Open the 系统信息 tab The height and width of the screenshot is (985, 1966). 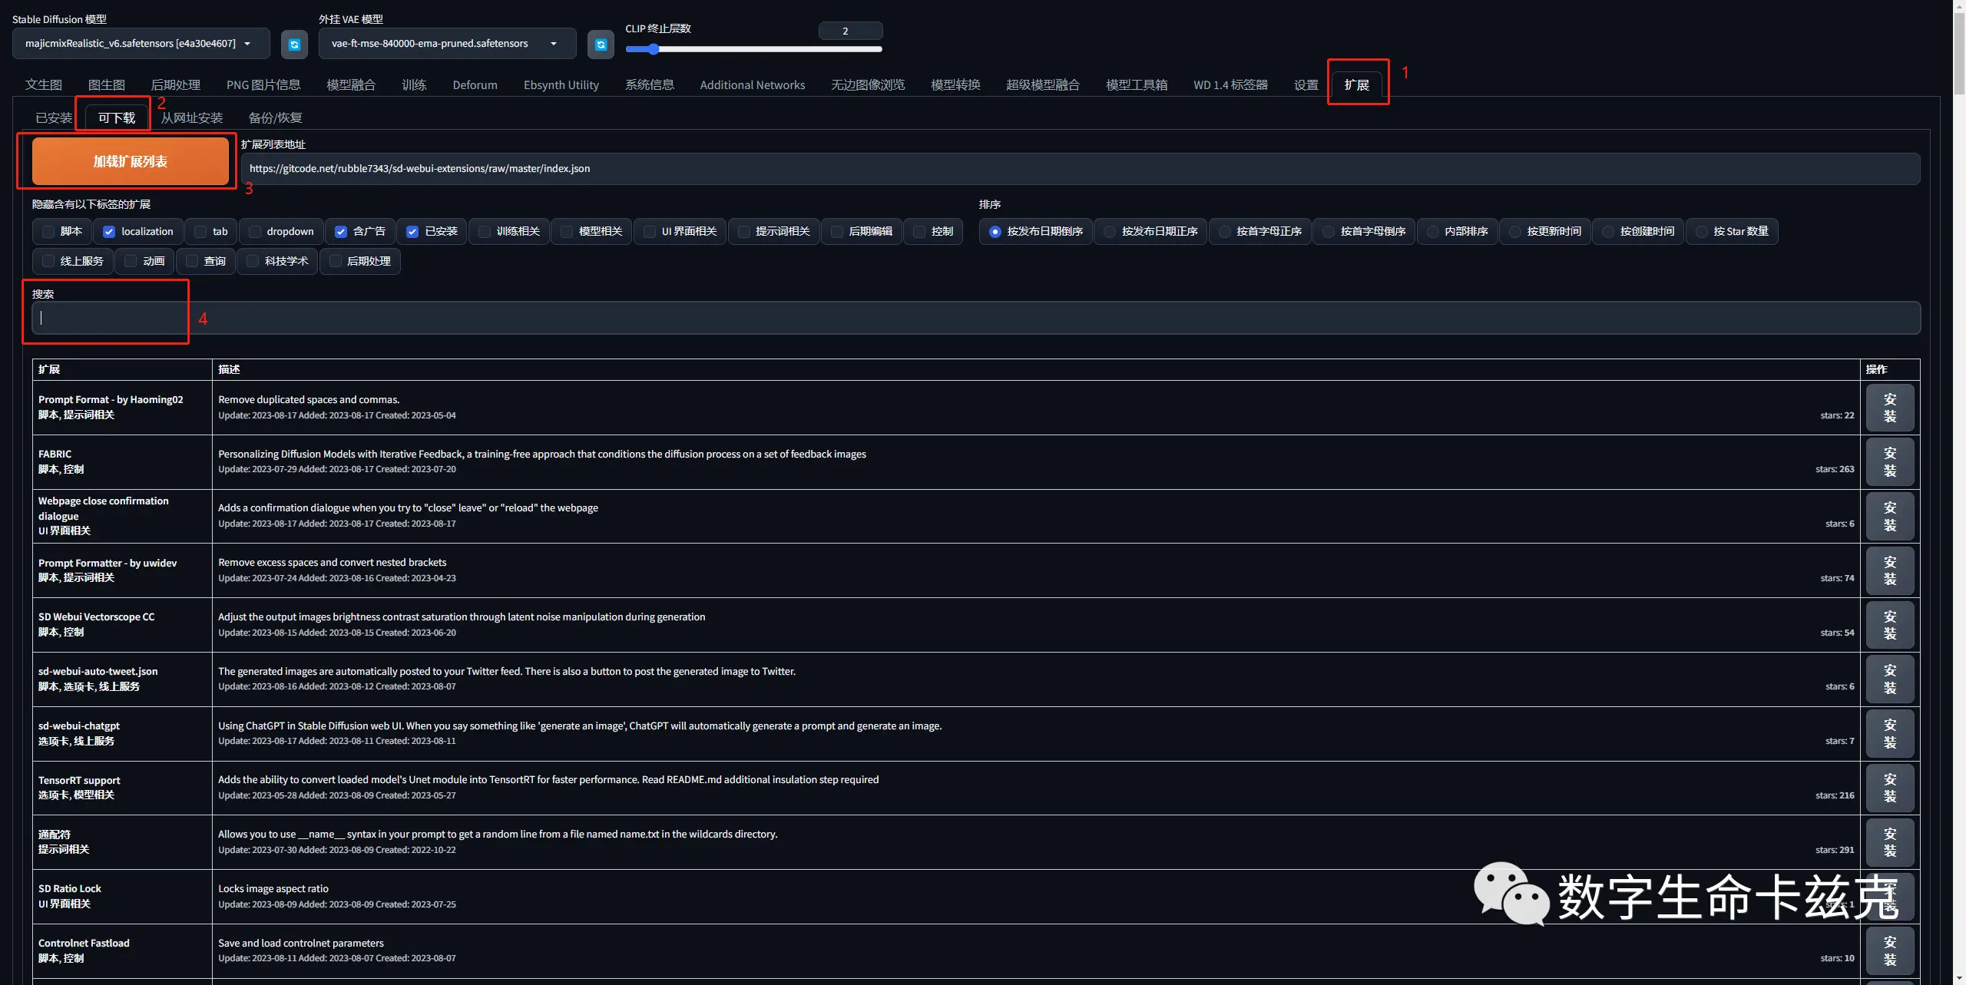650,84
